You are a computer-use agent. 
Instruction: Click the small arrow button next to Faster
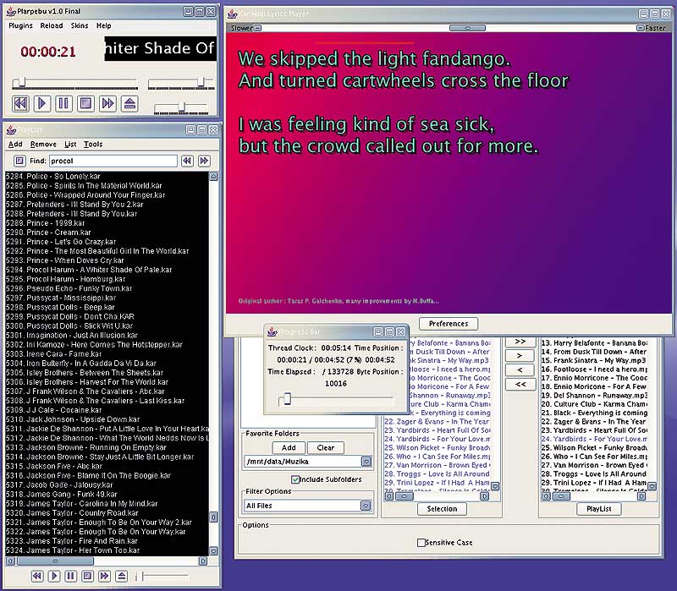(641, 28)
